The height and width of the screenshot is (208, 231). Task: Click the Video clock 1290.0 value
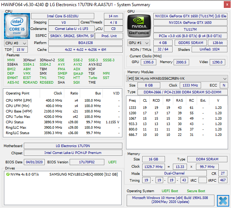(217, 62)
